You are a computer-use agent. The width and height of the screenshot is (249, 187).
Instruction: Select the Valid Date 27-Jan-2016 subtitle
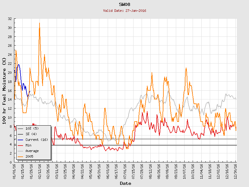coord(125,11)
